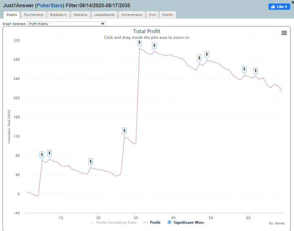Image resolution: width=294 pixels, height=231 pixels.
Task: Click the dollar marker near game 35
Action: coord(154,45)
